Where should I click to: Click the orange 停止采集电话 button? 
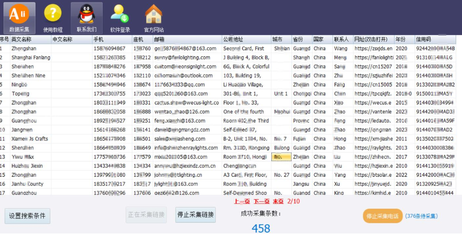click(383, 216)
